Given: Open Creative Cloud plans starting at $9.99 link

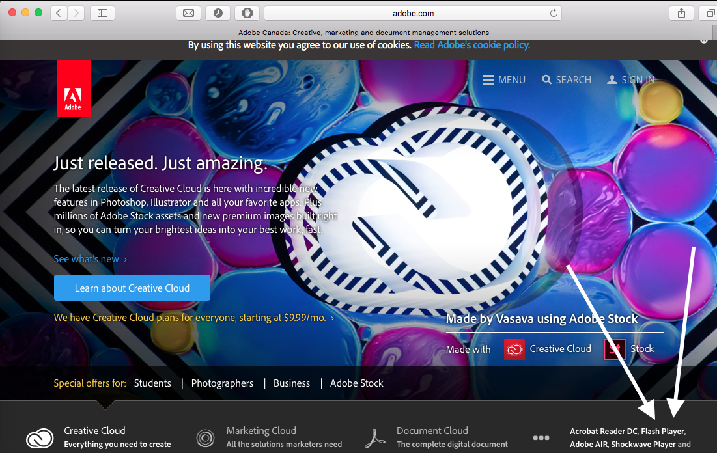Looking at the screenshot, I should (194, 318).
